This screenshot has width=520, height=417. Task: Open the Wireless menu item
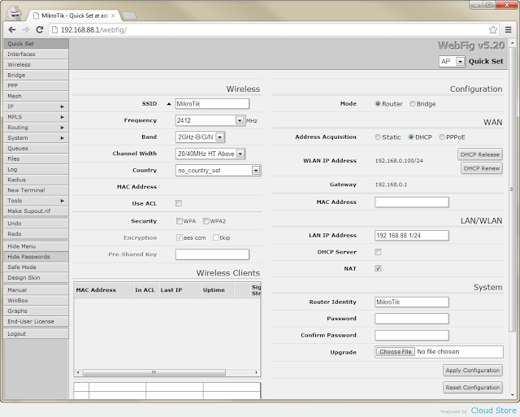pyautogui.click(x=36, y=65)
